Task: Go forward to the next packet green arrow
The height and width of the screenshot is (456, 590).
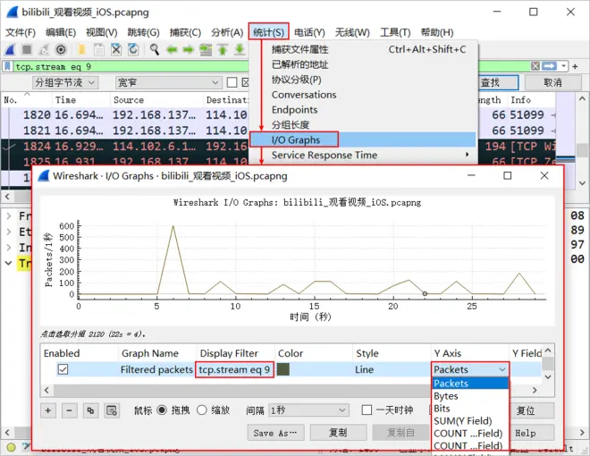Action: (188, 50)
